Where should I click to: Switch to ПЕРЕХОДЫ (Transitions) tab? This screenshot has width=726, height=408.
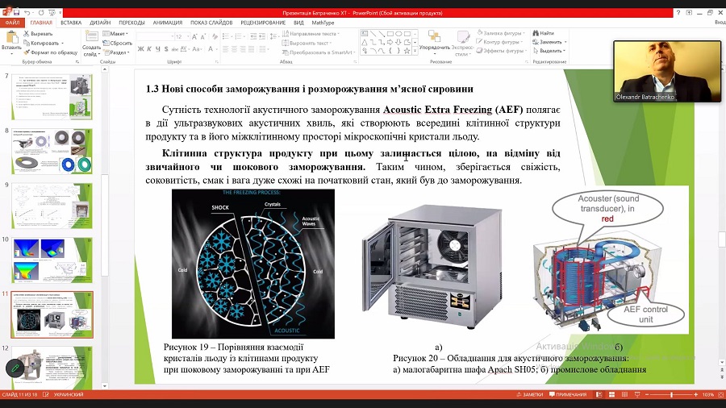click(131, 23)
